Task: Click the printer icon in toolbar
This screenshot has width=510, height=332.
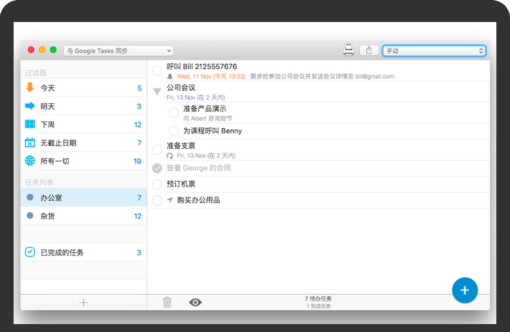Action: point(348,50)
